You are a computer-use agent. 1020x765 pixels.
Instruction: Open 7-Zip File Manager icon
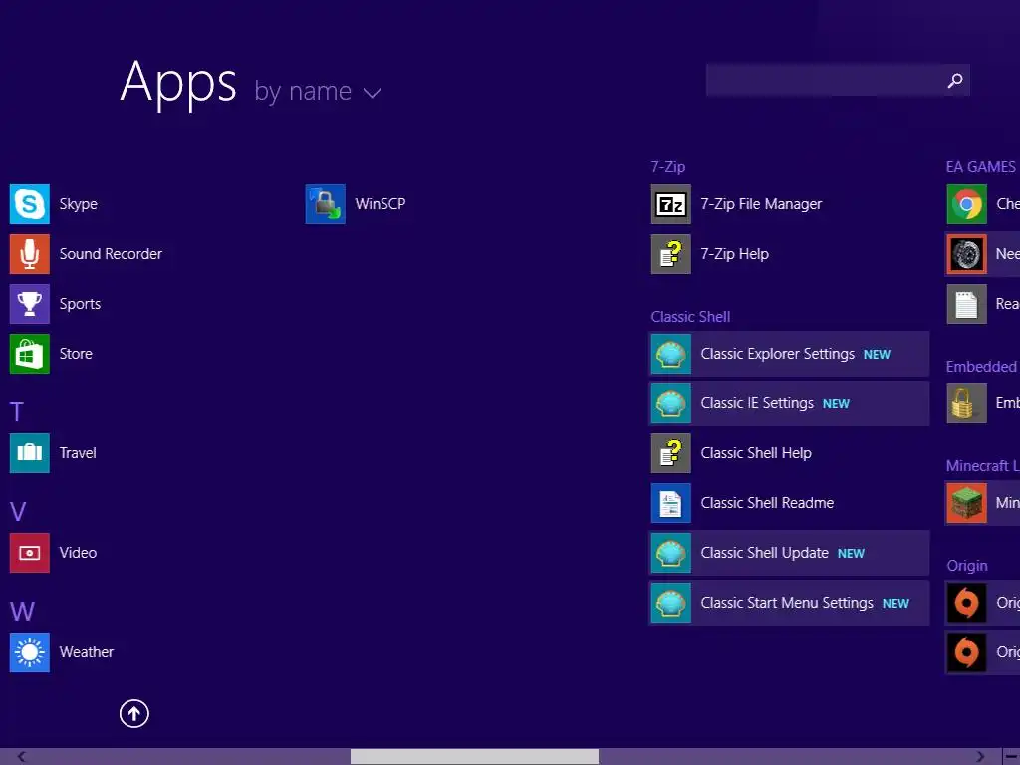[x=670, y=203]
